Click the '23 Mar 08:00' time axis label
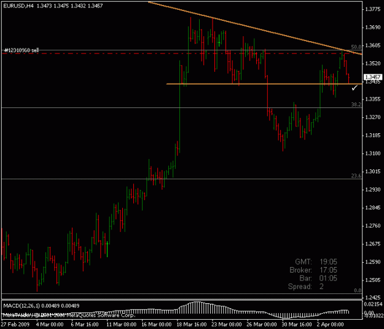This screenshot has height=329, width=384. 227,325
